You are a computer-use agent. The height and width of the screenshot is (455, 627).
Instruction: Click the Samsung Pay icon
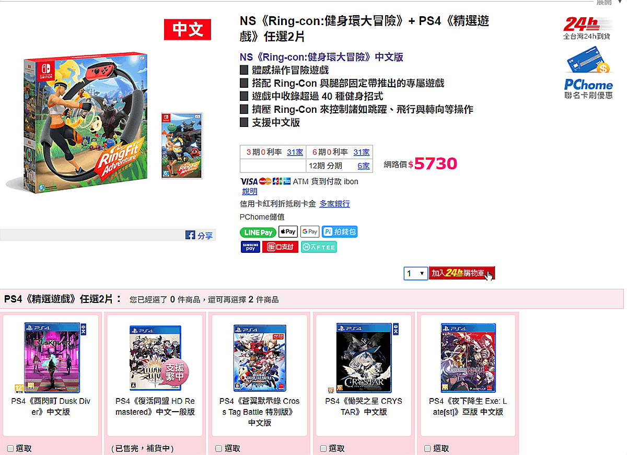250,247
